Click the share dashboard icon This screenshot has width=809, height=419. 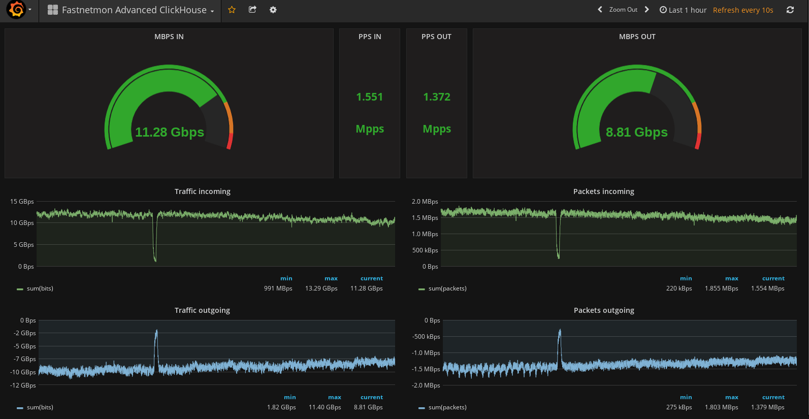[x=252, y=10]
